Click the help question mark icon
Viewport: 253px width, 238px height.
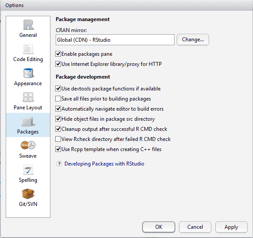pyautogui.click(x=59, y=164)
